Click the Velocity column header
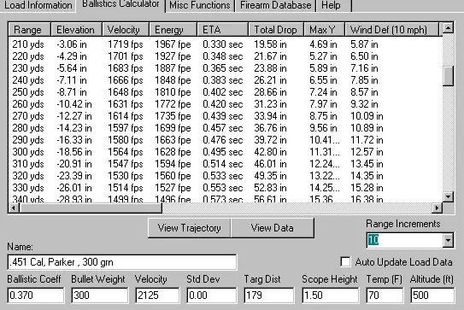 (x=126, y=30)
